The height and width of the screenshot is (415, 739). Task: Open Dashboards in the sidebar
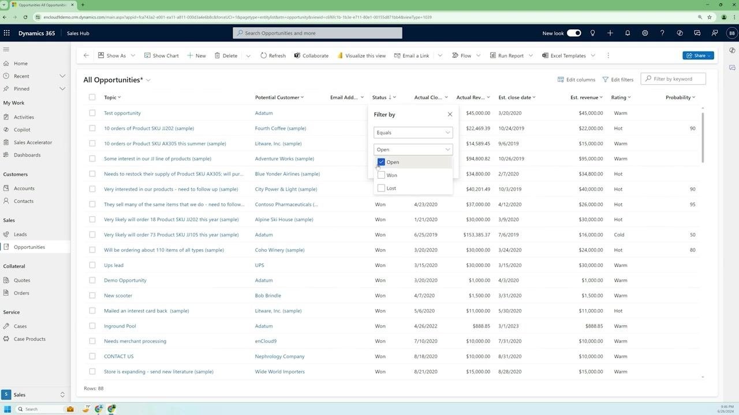(x=27, y=155)
